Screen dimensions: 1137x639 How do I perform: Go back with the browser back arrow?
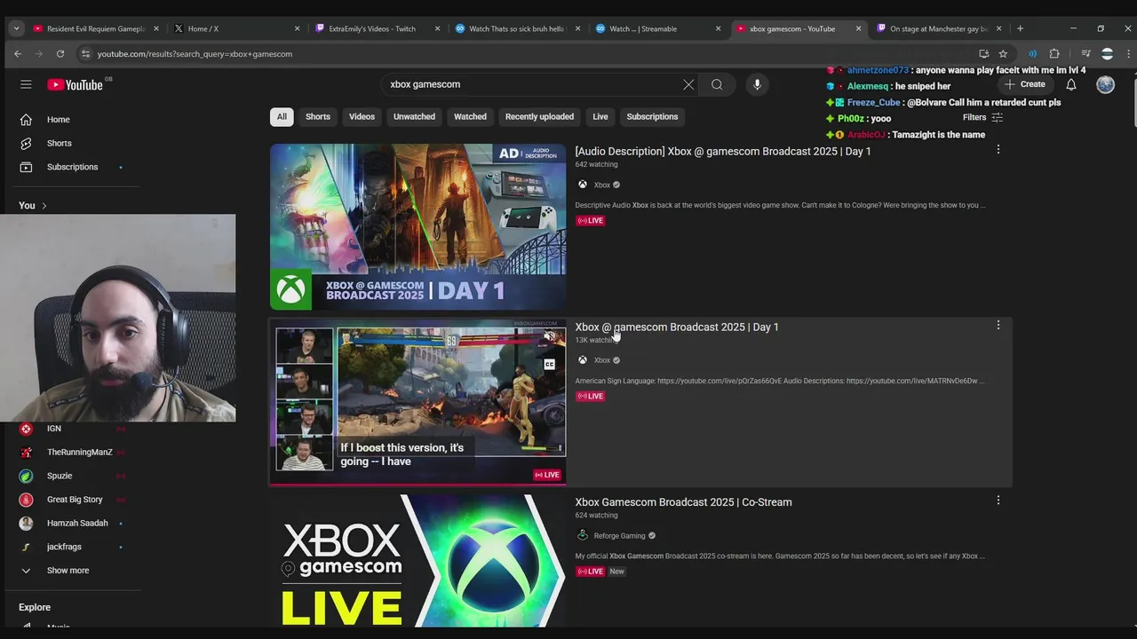click(18, 53)
